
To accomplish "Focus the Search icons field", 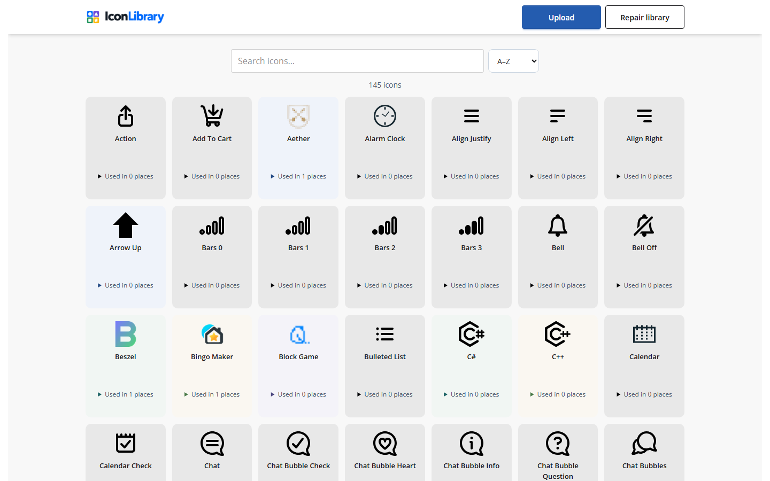I will (357, 61).
